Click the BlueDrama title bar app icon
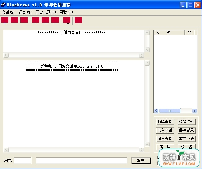Screen dimensions: 202x169 3,5
